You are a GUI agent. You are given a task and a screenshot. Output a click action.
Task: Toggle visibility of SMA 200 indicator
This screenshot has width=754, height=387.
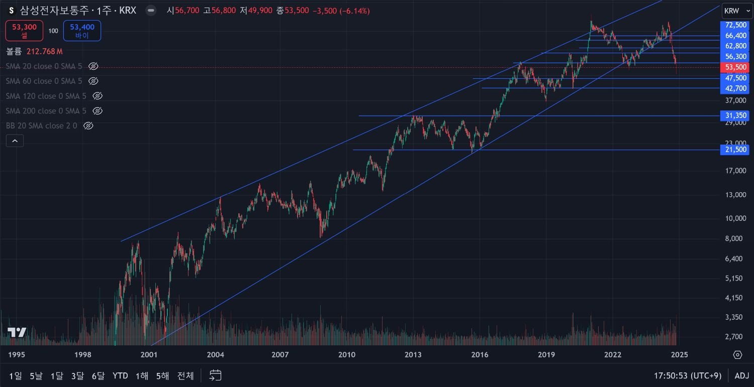tap(98, 110)
